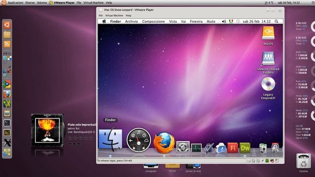Open Server di rete on Ubuntu desktop

193,168
